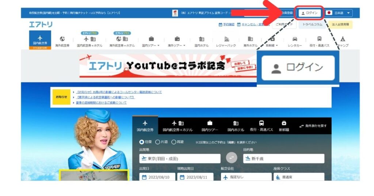Open 国内航空券+ホテル in the top navigation bar
Viewport: 374px width, 196px height.
(89, 41)
